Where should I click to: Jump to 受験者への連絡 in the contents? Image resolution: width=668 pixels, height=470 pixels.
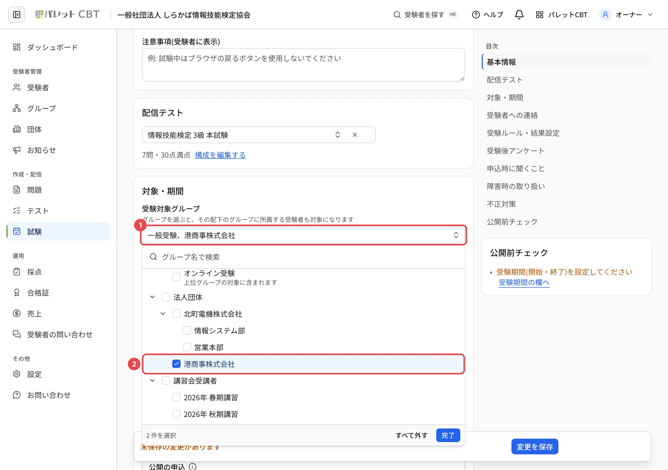click(512, 115)
